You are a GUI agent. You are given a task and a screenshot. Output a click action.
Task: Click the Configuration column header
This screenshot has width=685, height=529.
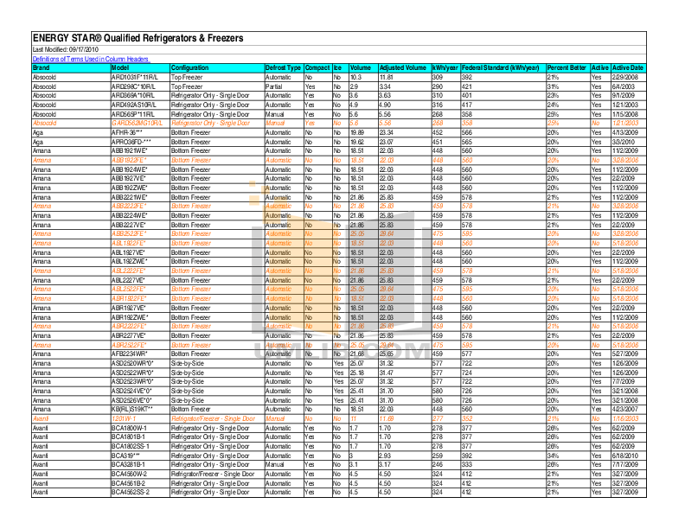click(189, 67)
